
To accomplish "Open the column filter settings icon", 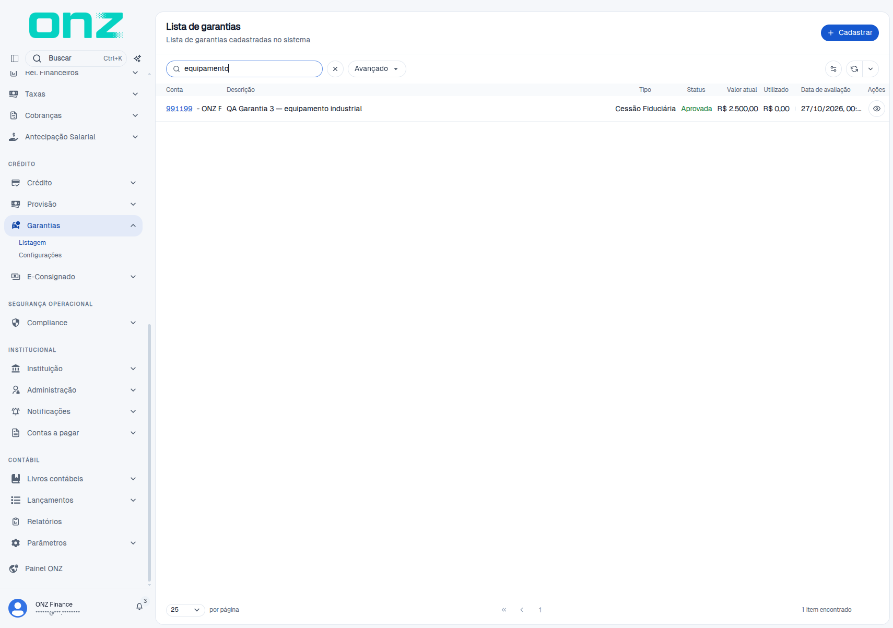I will pyautogui.click(x=833, y=69).
